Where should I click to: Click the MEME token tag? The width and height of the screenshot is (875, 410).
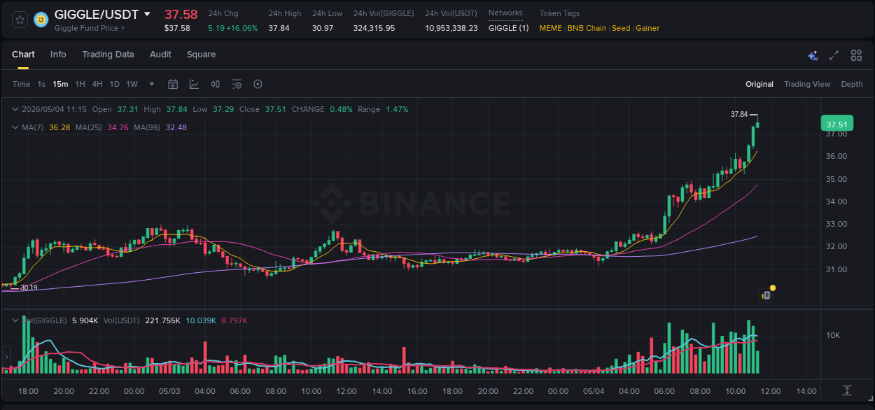[x=551, y=28]
